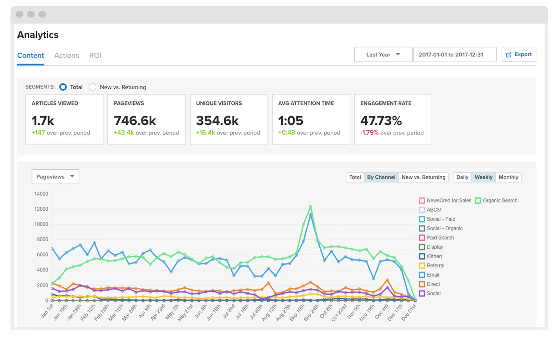Click the 2017 date range field
559x341 pixels.
click(455, 54)
